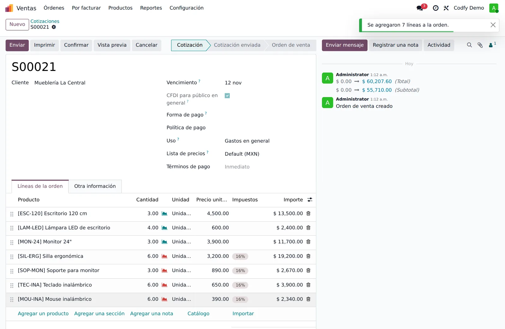Click Agregar un producto link
Screen dimensions: 505x329
(x=43, y=314)
